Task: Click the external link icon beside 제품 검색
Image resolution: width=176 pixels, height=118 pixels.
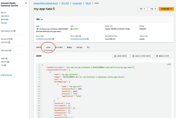Action: [8, 62]
